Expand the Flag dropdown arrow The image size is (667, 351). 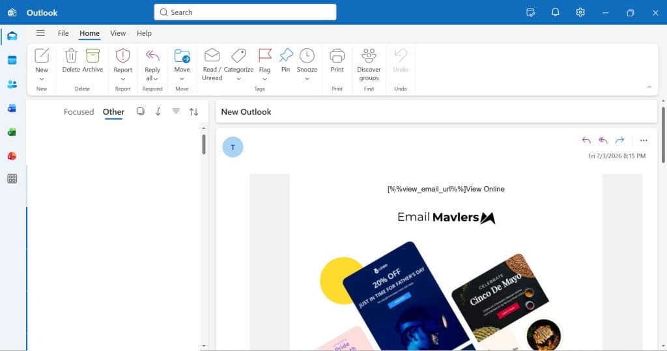[264, 79]
